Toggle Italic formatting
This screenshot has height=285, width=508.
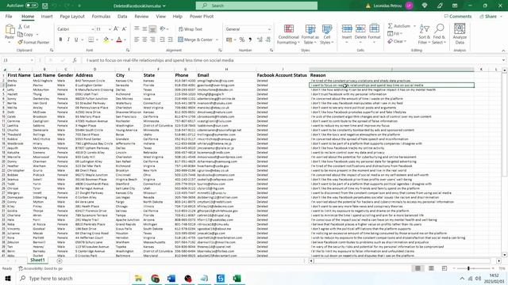click(x=68, y=40)
